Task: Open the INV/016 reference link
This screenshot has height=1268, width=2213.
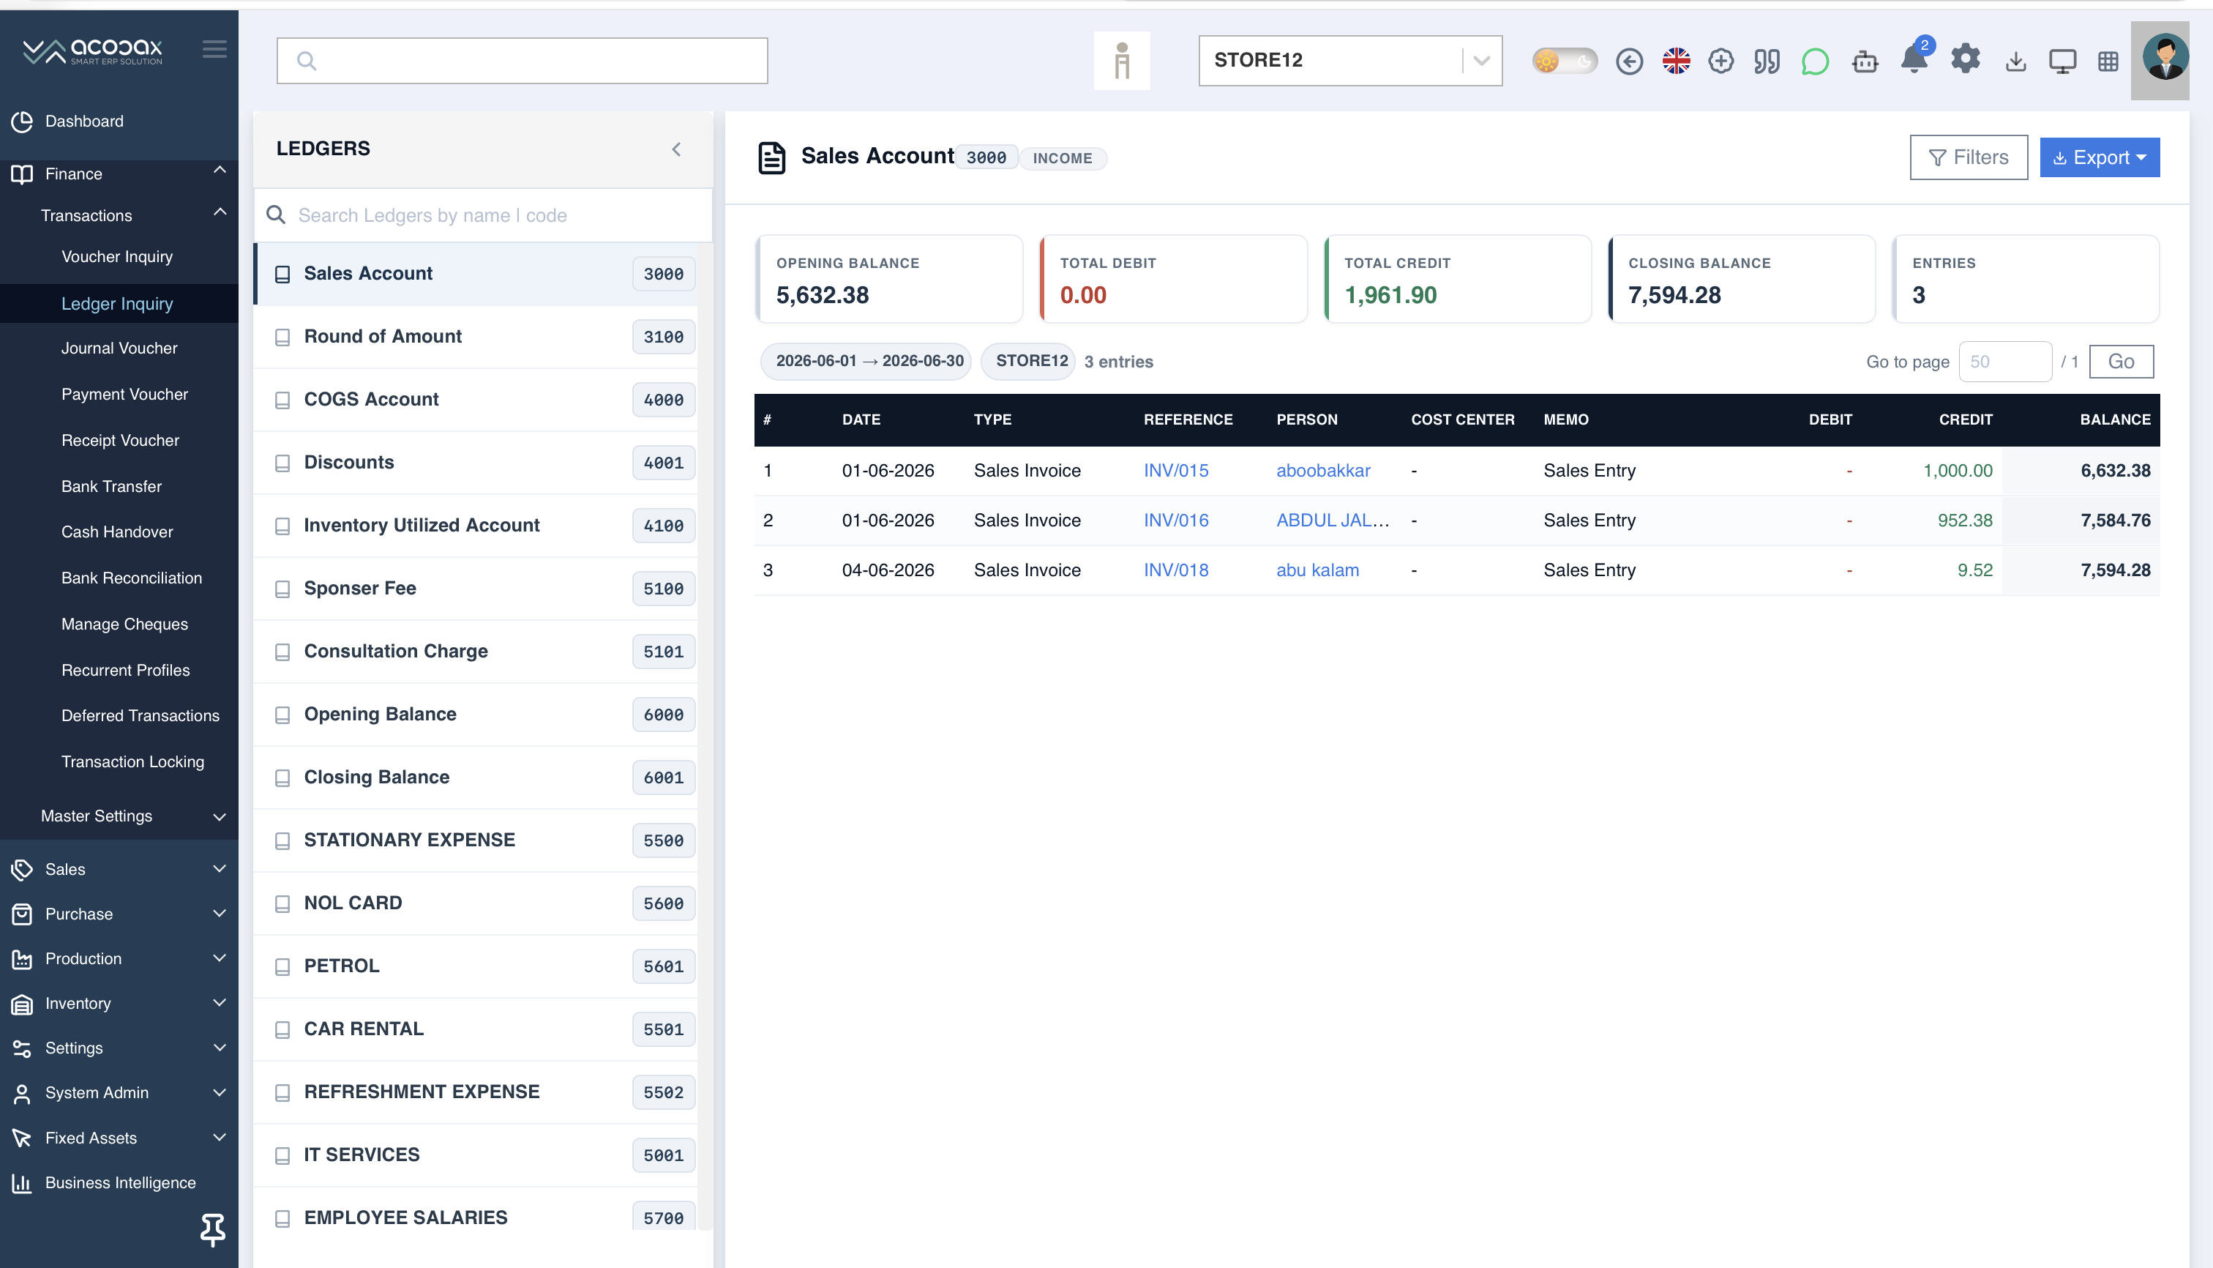Action: [1176, 520]
